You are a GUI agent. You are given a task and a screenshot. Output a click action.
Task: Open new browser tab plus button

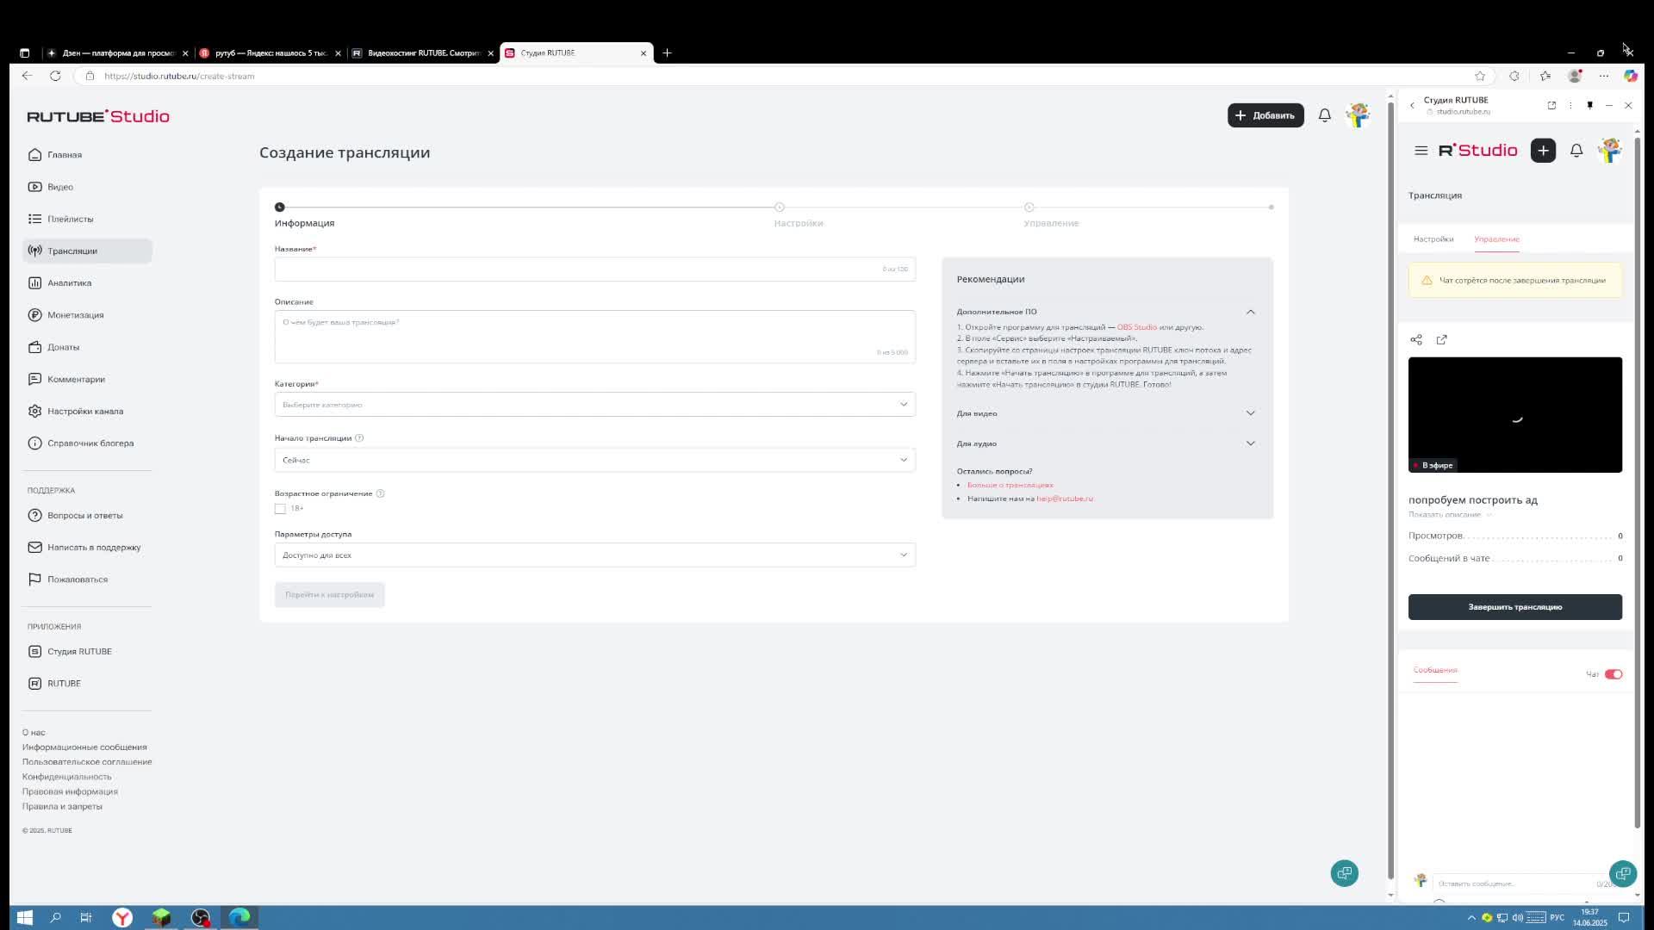tap(667, 53)
